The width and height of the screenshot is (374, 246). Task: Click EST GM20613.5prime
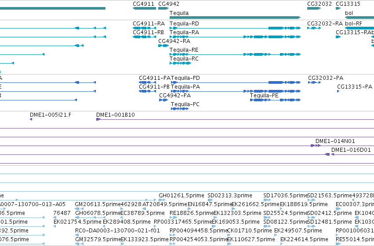(x=98, y=204)
